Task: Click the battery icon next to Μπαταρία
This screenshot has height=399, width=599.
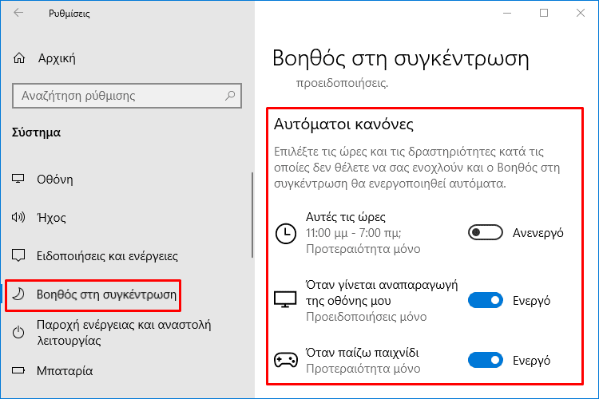Action: click(x=18, y=370)
